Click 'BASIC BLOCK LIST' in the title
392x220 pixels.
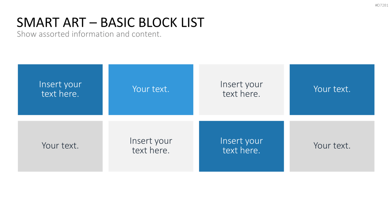pos(152,23)
